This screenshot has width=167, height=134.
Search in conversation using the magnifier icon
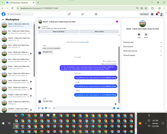tap(146, 35)
